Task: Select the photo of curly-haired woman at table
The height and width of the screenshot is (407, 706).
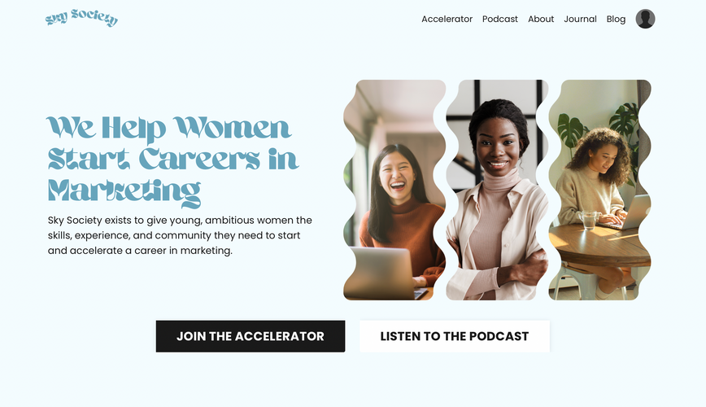Action: point(599,190)
